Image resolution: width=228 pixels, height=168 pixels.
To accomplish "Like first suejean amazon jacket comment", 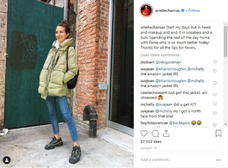I will [x=215, y=71].
